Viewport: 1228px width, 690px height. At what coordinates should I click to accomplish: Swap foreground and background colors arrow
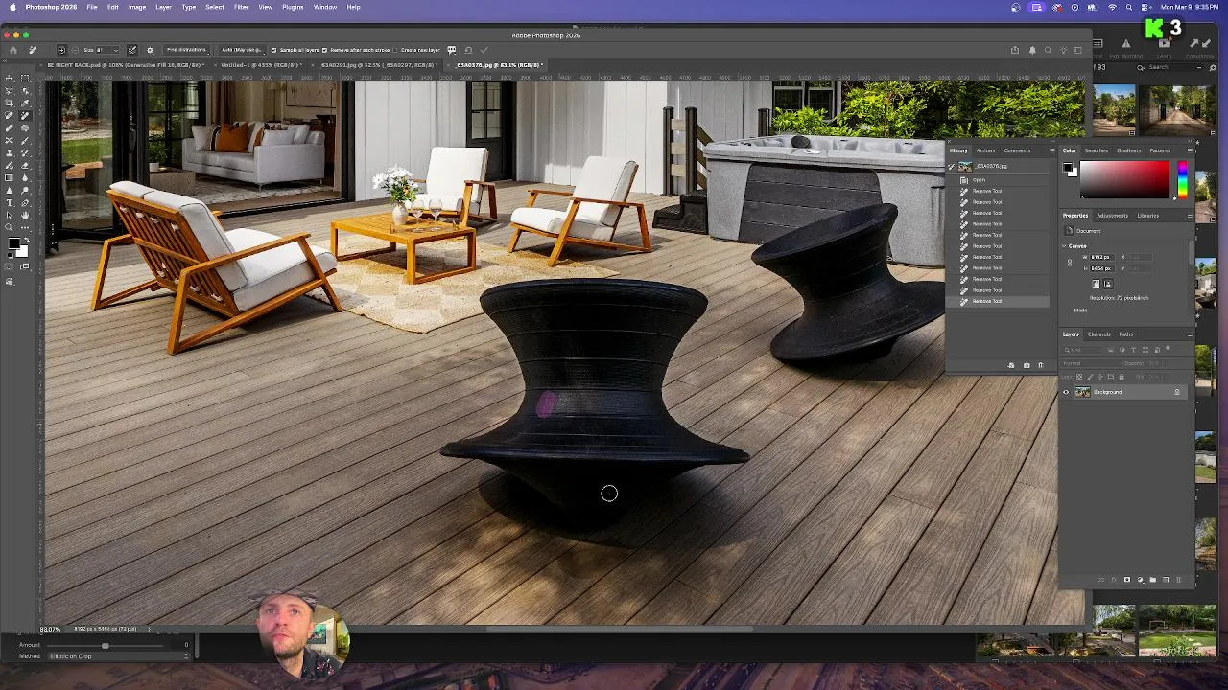point(26,239)
